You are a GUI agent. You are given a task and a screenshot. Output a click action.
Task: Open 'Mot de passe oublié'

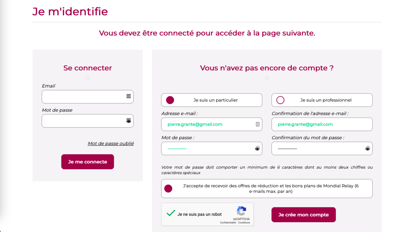point(111,143)
